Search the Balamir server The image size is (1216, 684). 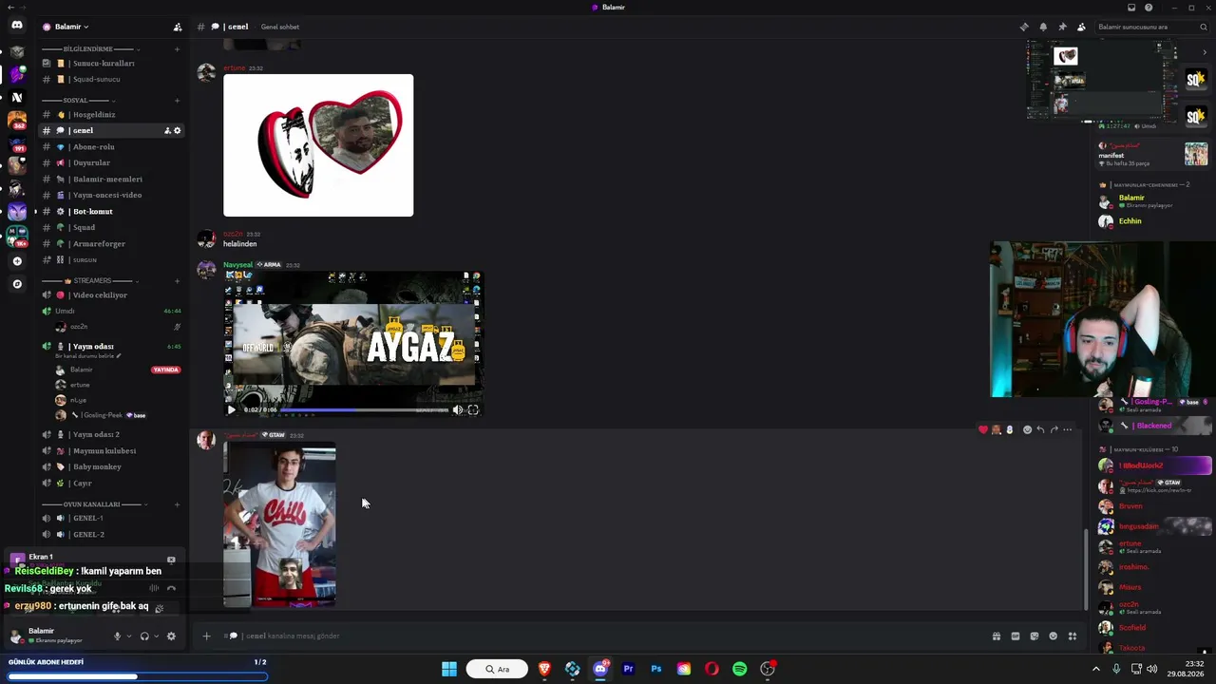click(x=1151, y=27)
